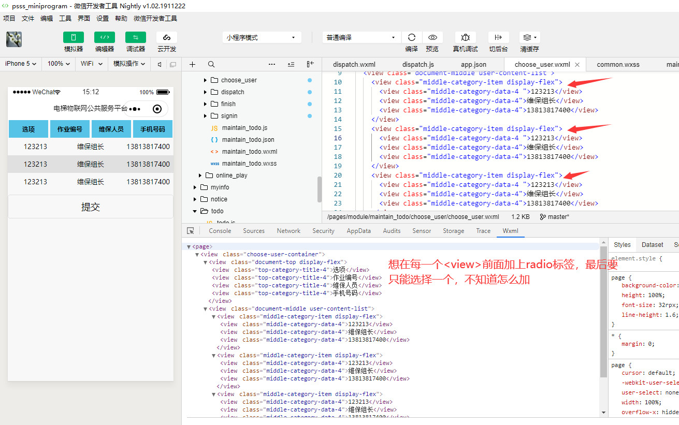The height and width of the screenshot is (425, 679).
Task: Open the 模拟操作 dropdown
Action: 129,64
